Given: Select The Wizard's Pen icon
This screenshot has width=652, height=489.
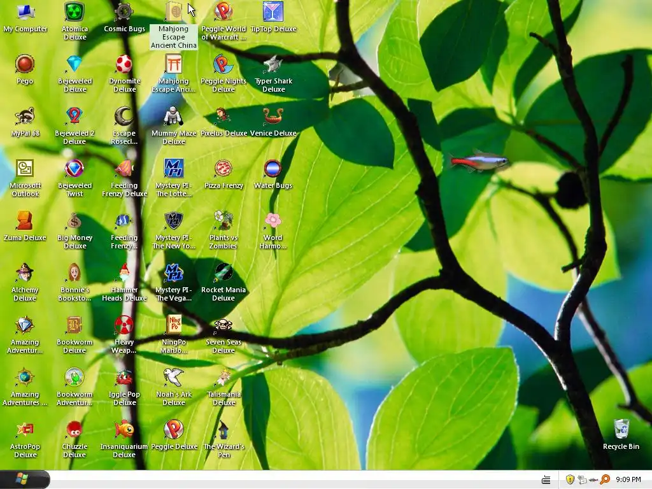Looking at the screenshot, I should click(x=223, y=430).
